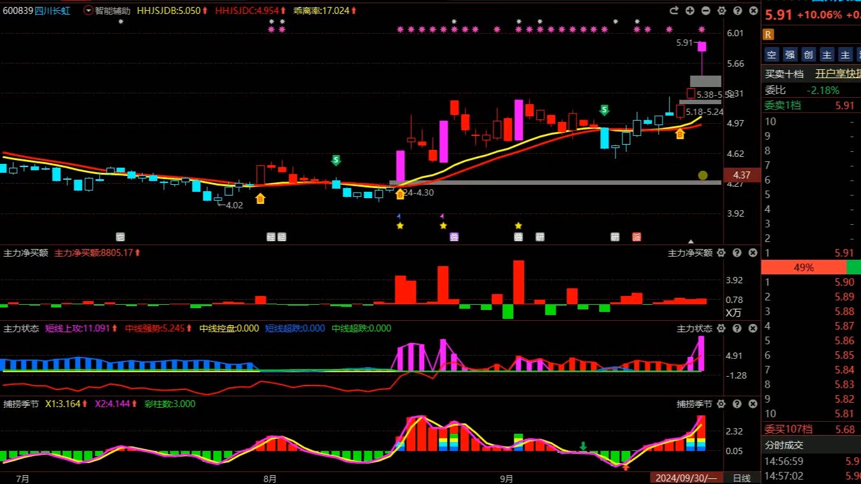Open the main chart help question icon

pos(737,11)
